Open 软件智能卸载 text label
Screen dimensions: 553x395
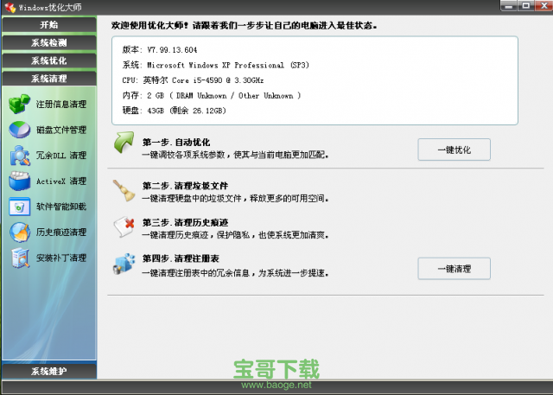point(61,207)
